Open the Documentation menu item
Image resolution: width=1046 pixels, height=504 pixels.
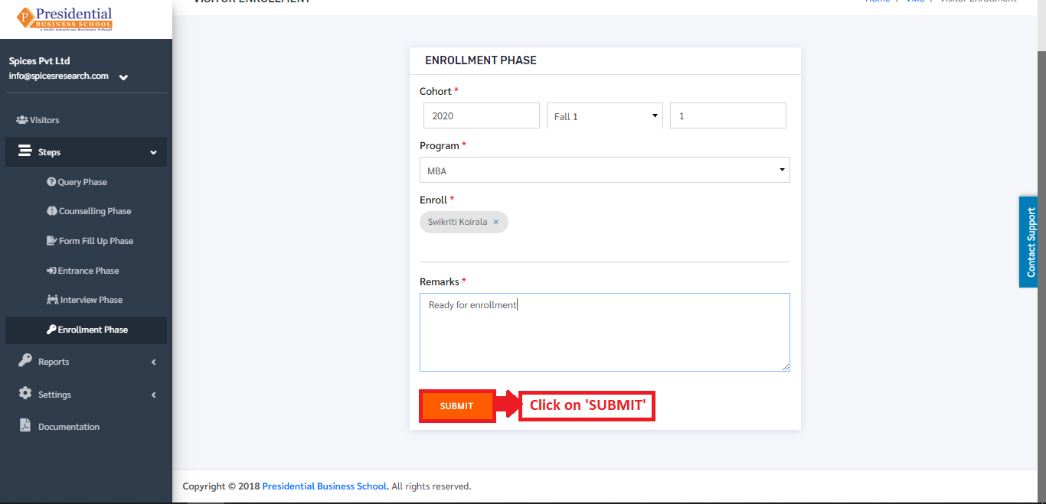point(86,427)
